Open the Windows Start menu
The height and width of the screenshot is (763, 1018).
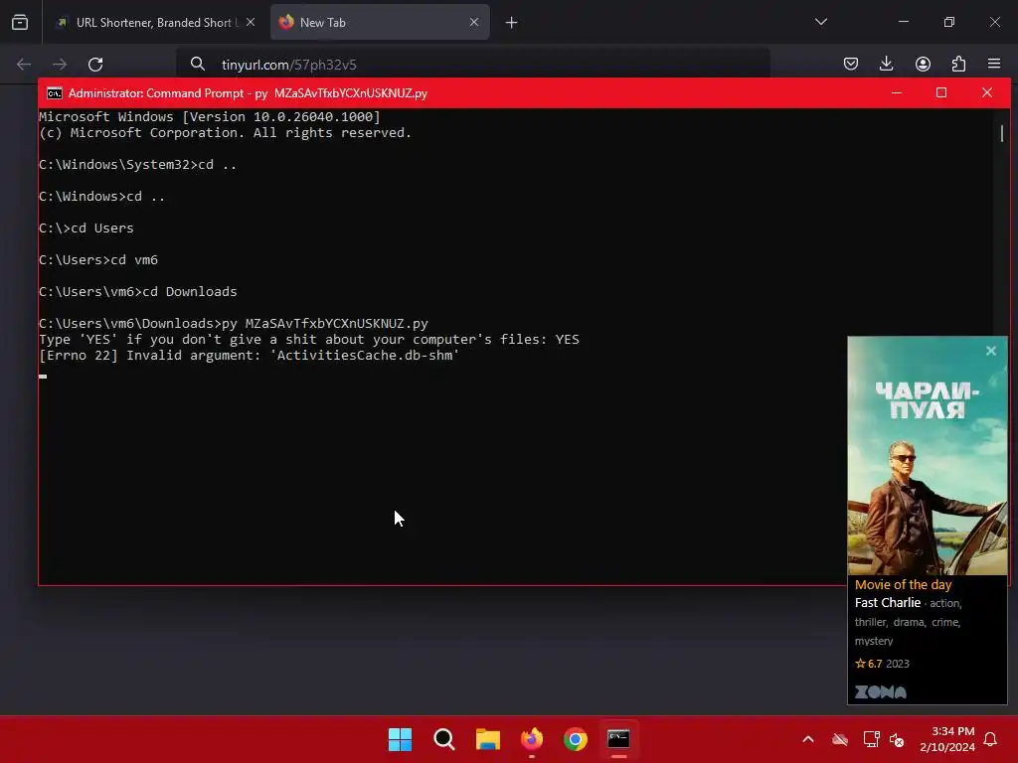tap(400, 739)
